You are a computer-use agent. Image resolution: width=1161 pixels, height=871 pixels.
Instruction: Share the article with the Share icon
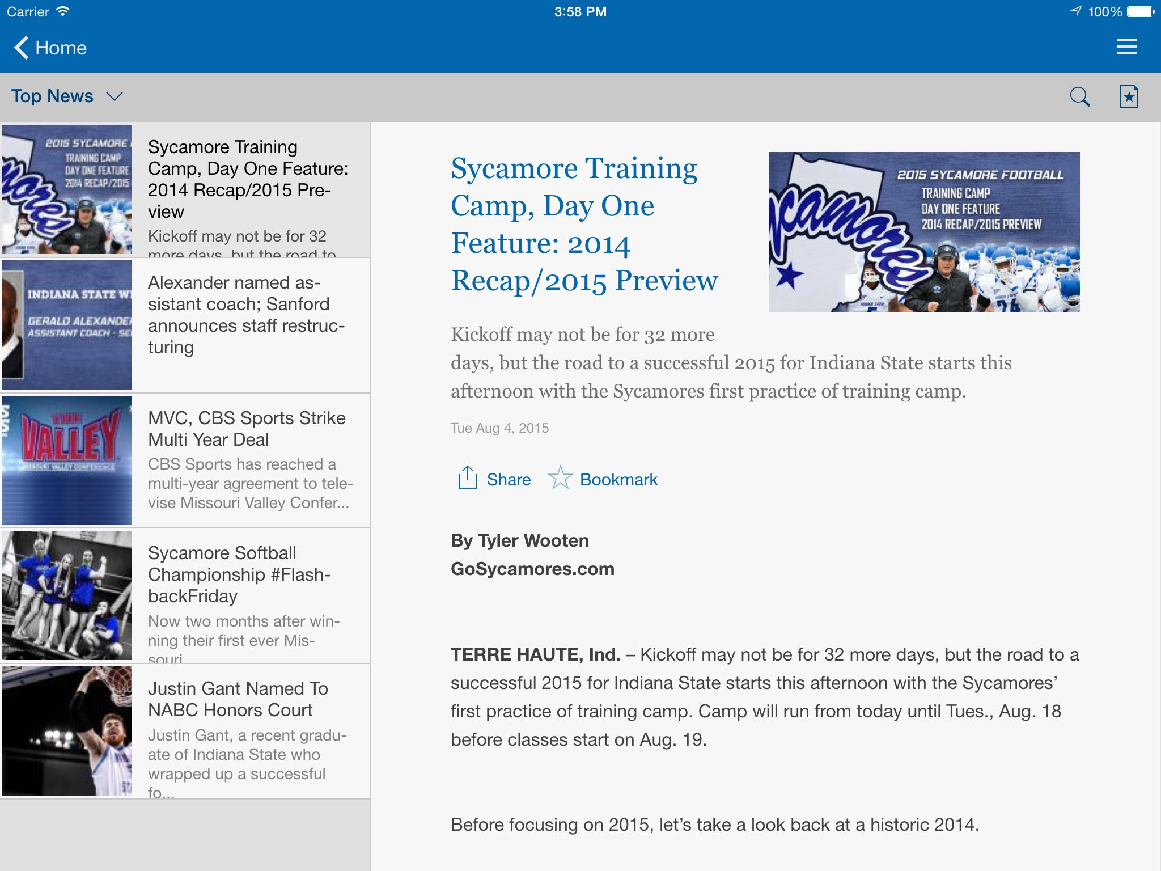tap(467, 477)
